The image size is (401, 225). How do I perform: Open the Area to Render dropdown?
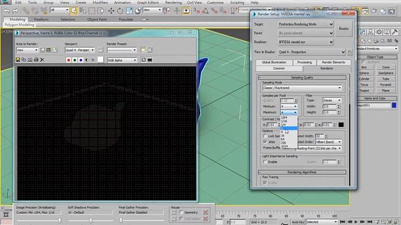pos(27,50)
